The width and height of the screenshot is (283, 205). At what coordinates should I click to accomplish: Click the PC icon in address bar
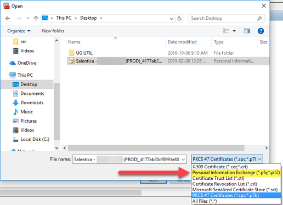click(45, 18)
